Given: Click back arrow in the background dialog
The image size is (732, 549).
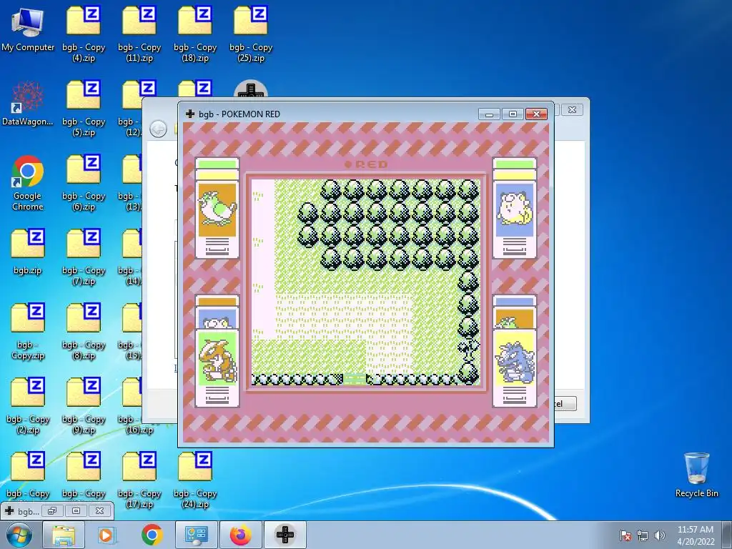Looking at the screenshot, I should (x=158, y=129).
